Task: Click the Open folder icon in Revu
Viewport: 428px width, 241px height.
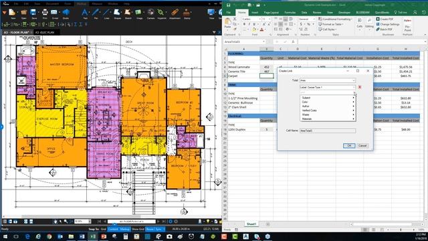Action: [x=24, y=12]
